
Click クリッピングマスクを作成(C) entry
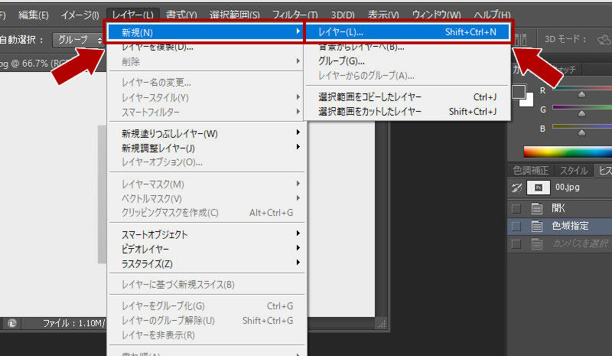(206, 213)
